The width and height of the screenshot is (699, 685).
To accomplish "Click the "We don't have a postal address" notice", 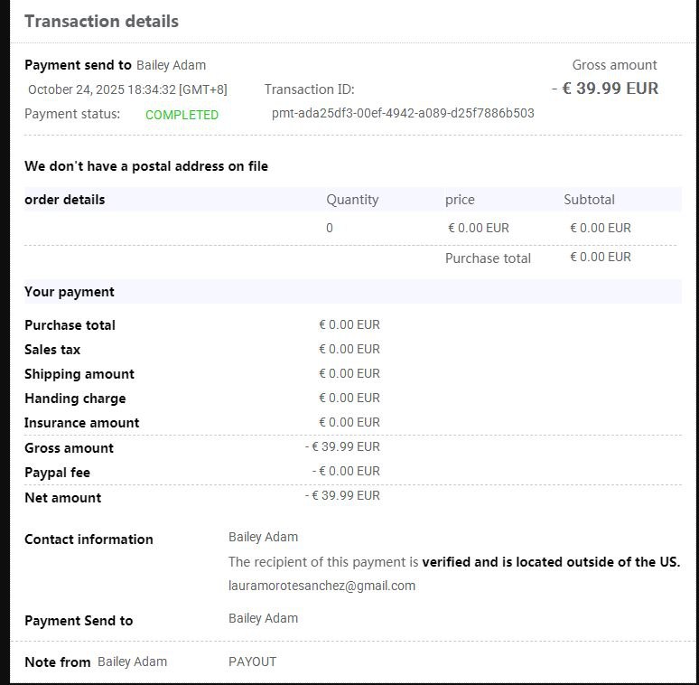I will click(146, 166).
